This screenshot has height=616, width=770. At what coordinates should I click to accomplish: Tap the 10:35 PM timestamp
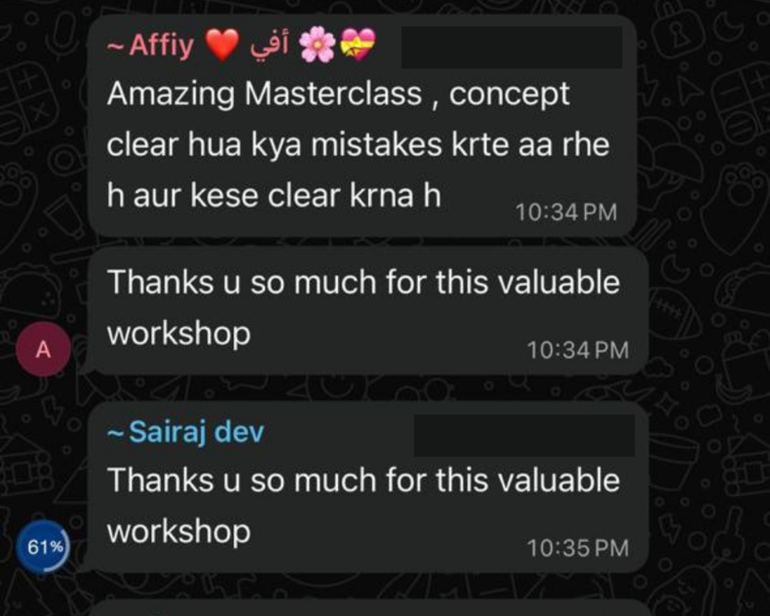pyautogui.click(x=577, y=549)
